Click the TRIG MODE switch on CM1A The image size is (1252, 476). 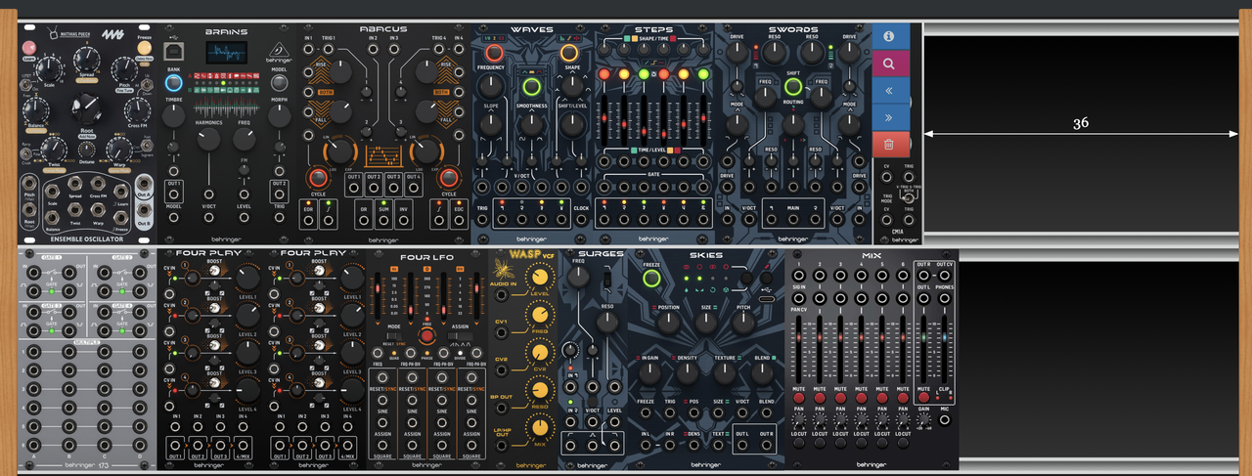pos(908,198)
